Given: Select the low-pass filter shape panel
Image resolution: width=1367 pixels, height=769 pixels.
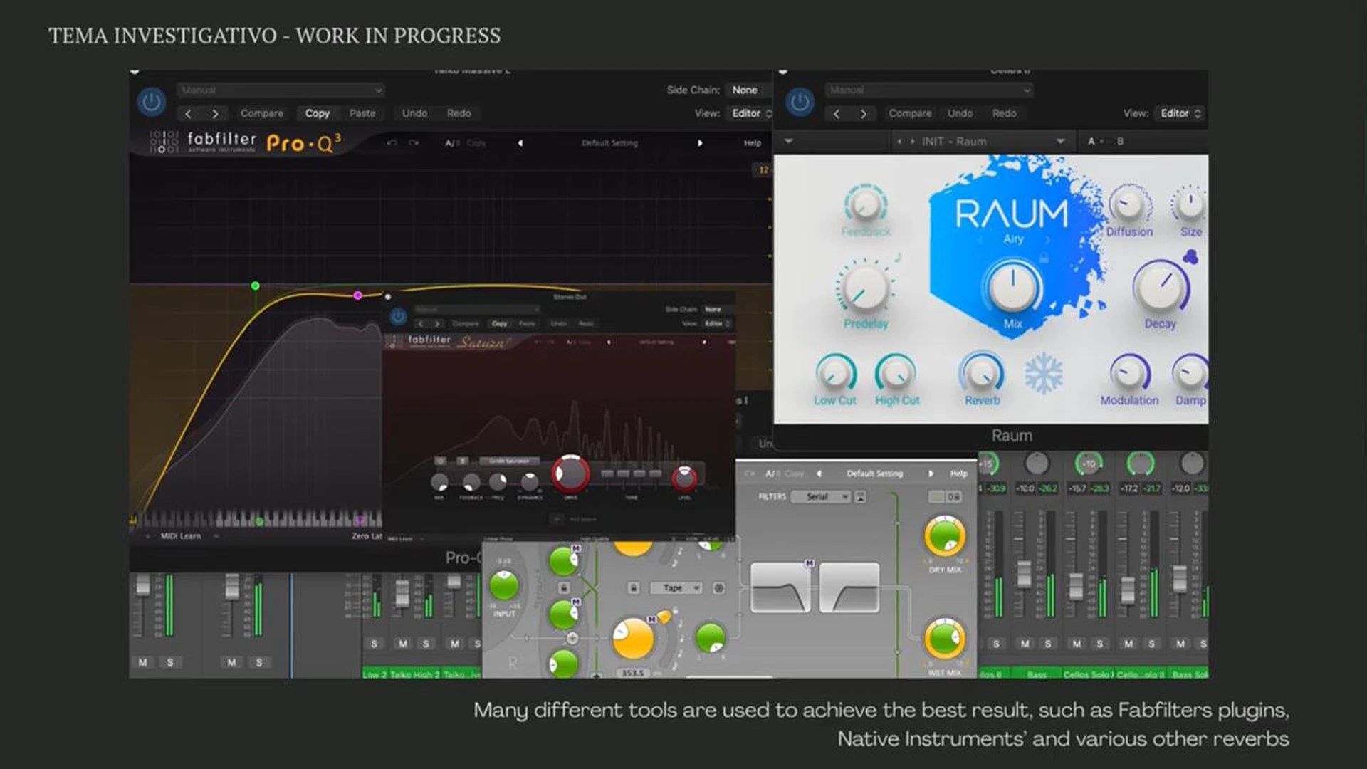Looking at the screenshot, I should click(780, 587).
